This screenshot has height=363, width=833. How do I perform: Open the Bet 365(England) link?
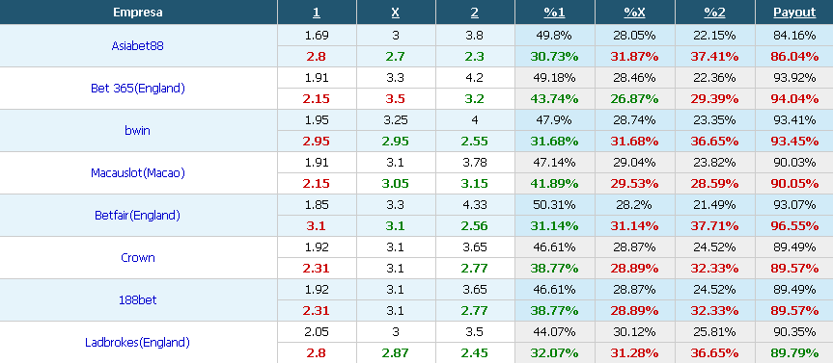coord(138,88)
